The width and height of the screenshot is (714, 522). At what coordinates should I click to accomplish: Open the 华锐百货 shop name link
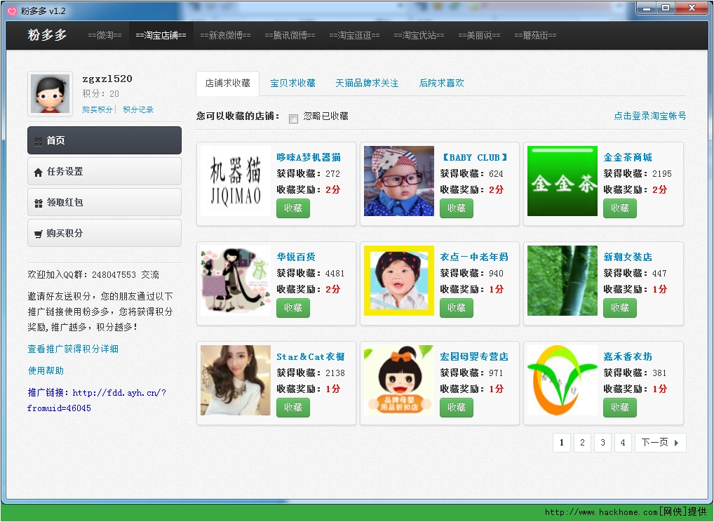point(296,257)
